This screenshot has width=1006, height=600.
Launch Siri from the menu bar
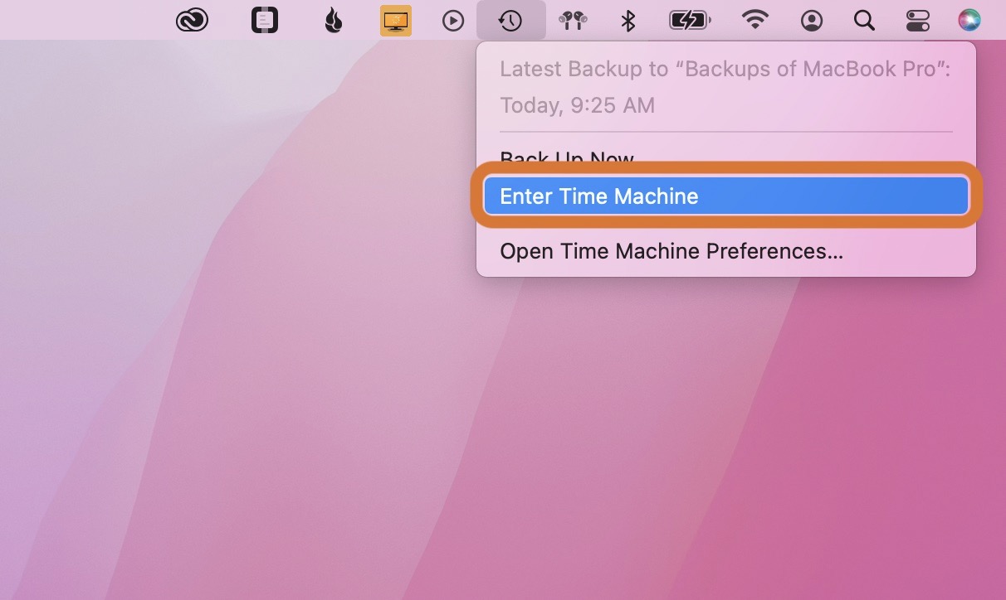point(969,20)
